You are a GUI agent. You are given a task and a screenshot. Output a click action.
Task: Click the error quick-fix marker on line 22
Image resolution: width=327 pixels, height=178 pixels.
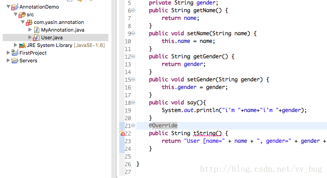coord(122,133)
